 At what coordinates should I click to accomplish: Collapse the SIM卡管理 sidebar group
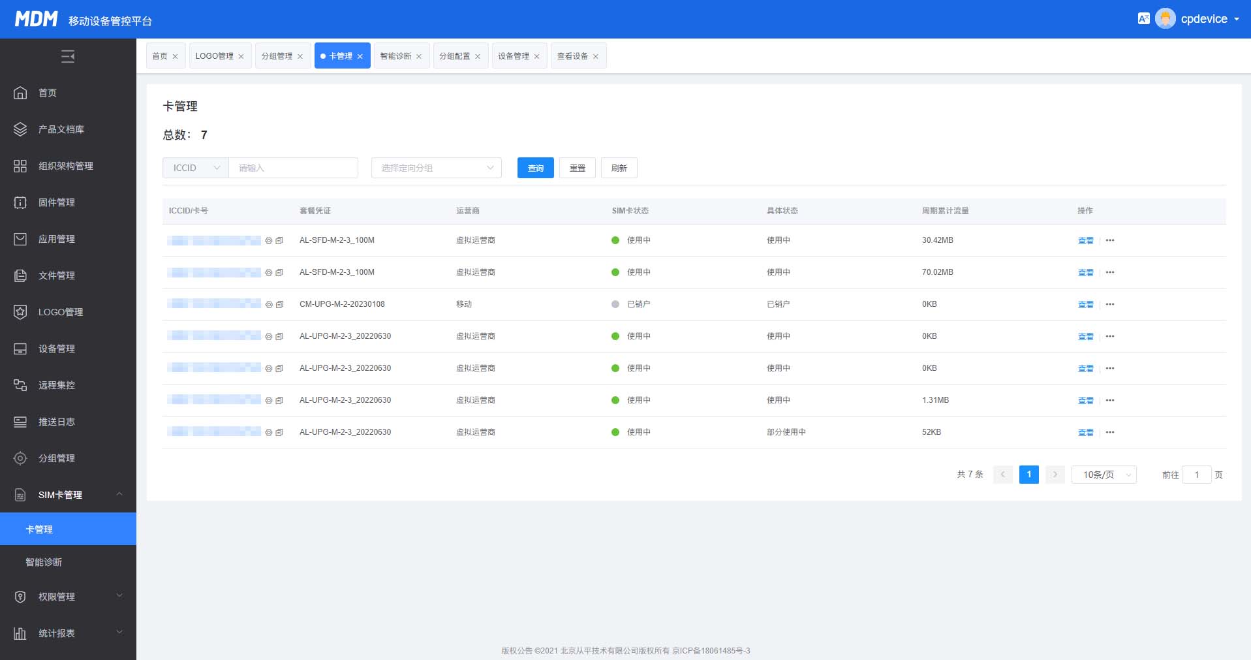68,495
